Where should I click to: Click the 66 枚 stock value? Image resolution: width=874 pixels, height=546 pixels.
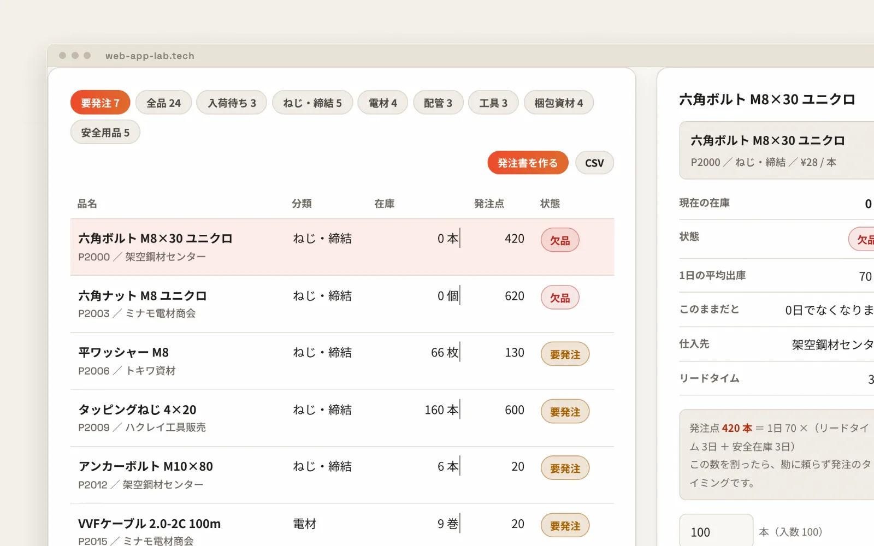pos(445,353)
